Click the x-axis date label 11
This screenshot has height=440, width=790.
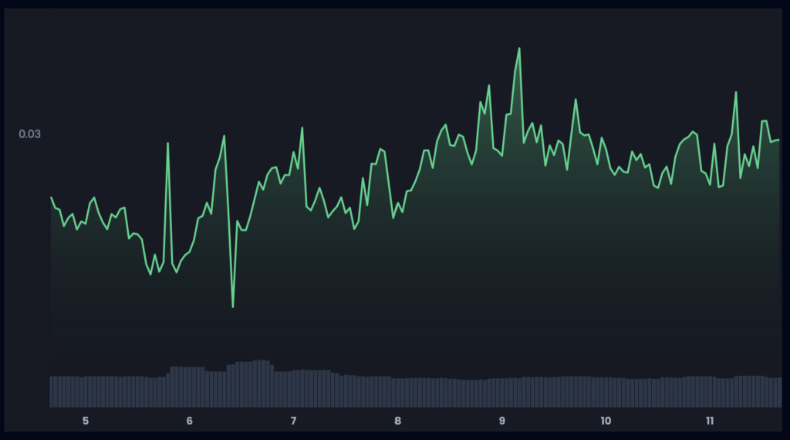tap(710, 421)
